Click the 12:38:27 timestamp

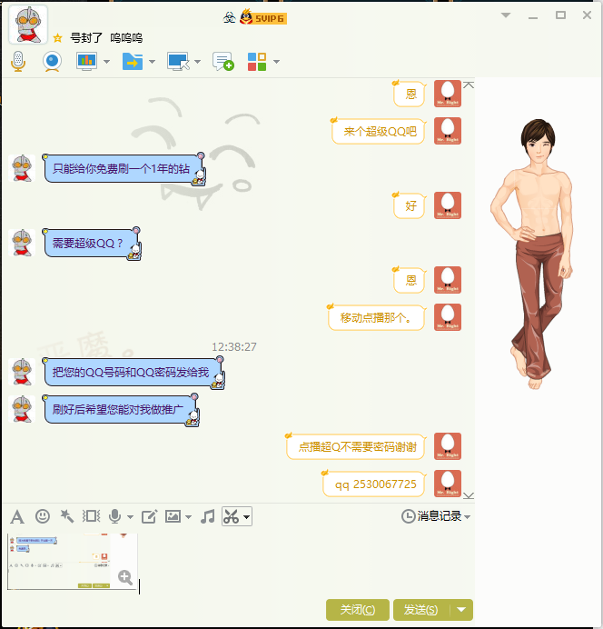pyautogui.click(x=234, y=347)
